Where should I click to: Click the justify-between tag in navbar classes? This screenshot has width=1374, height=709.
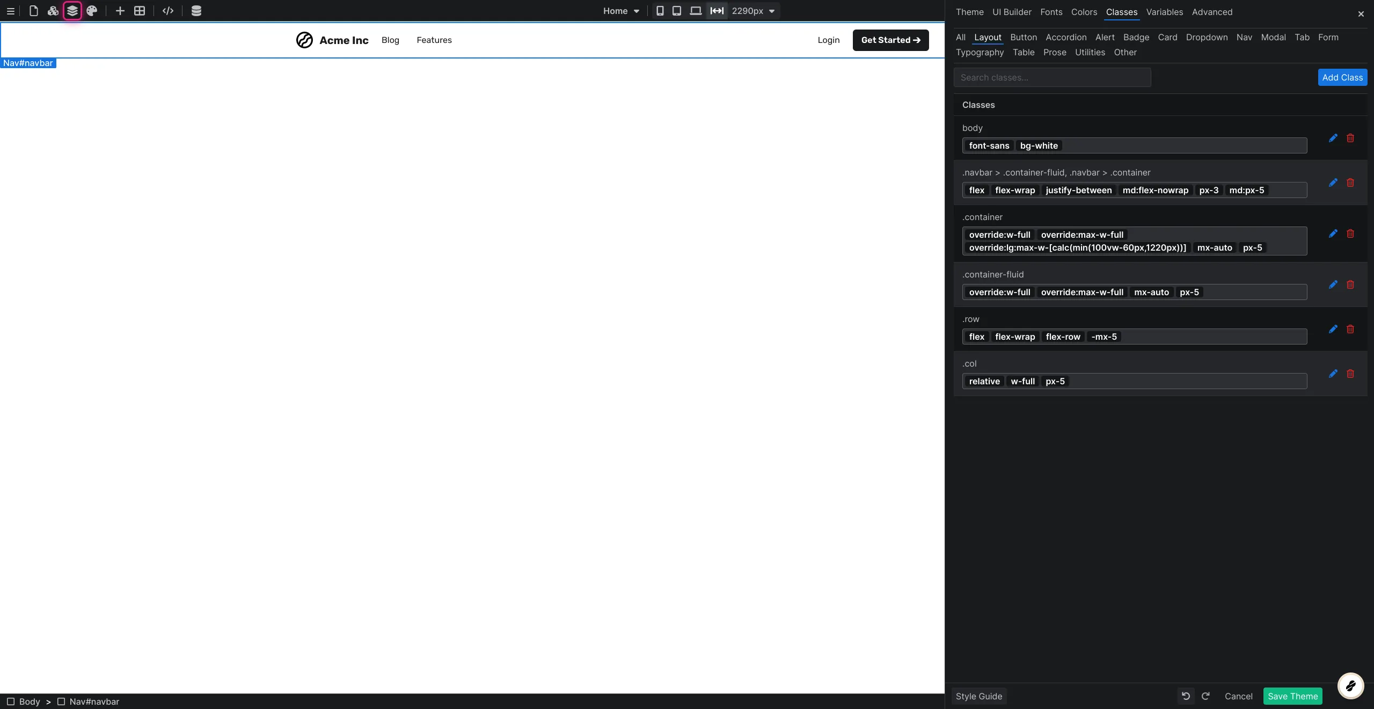coord(1078,190)
